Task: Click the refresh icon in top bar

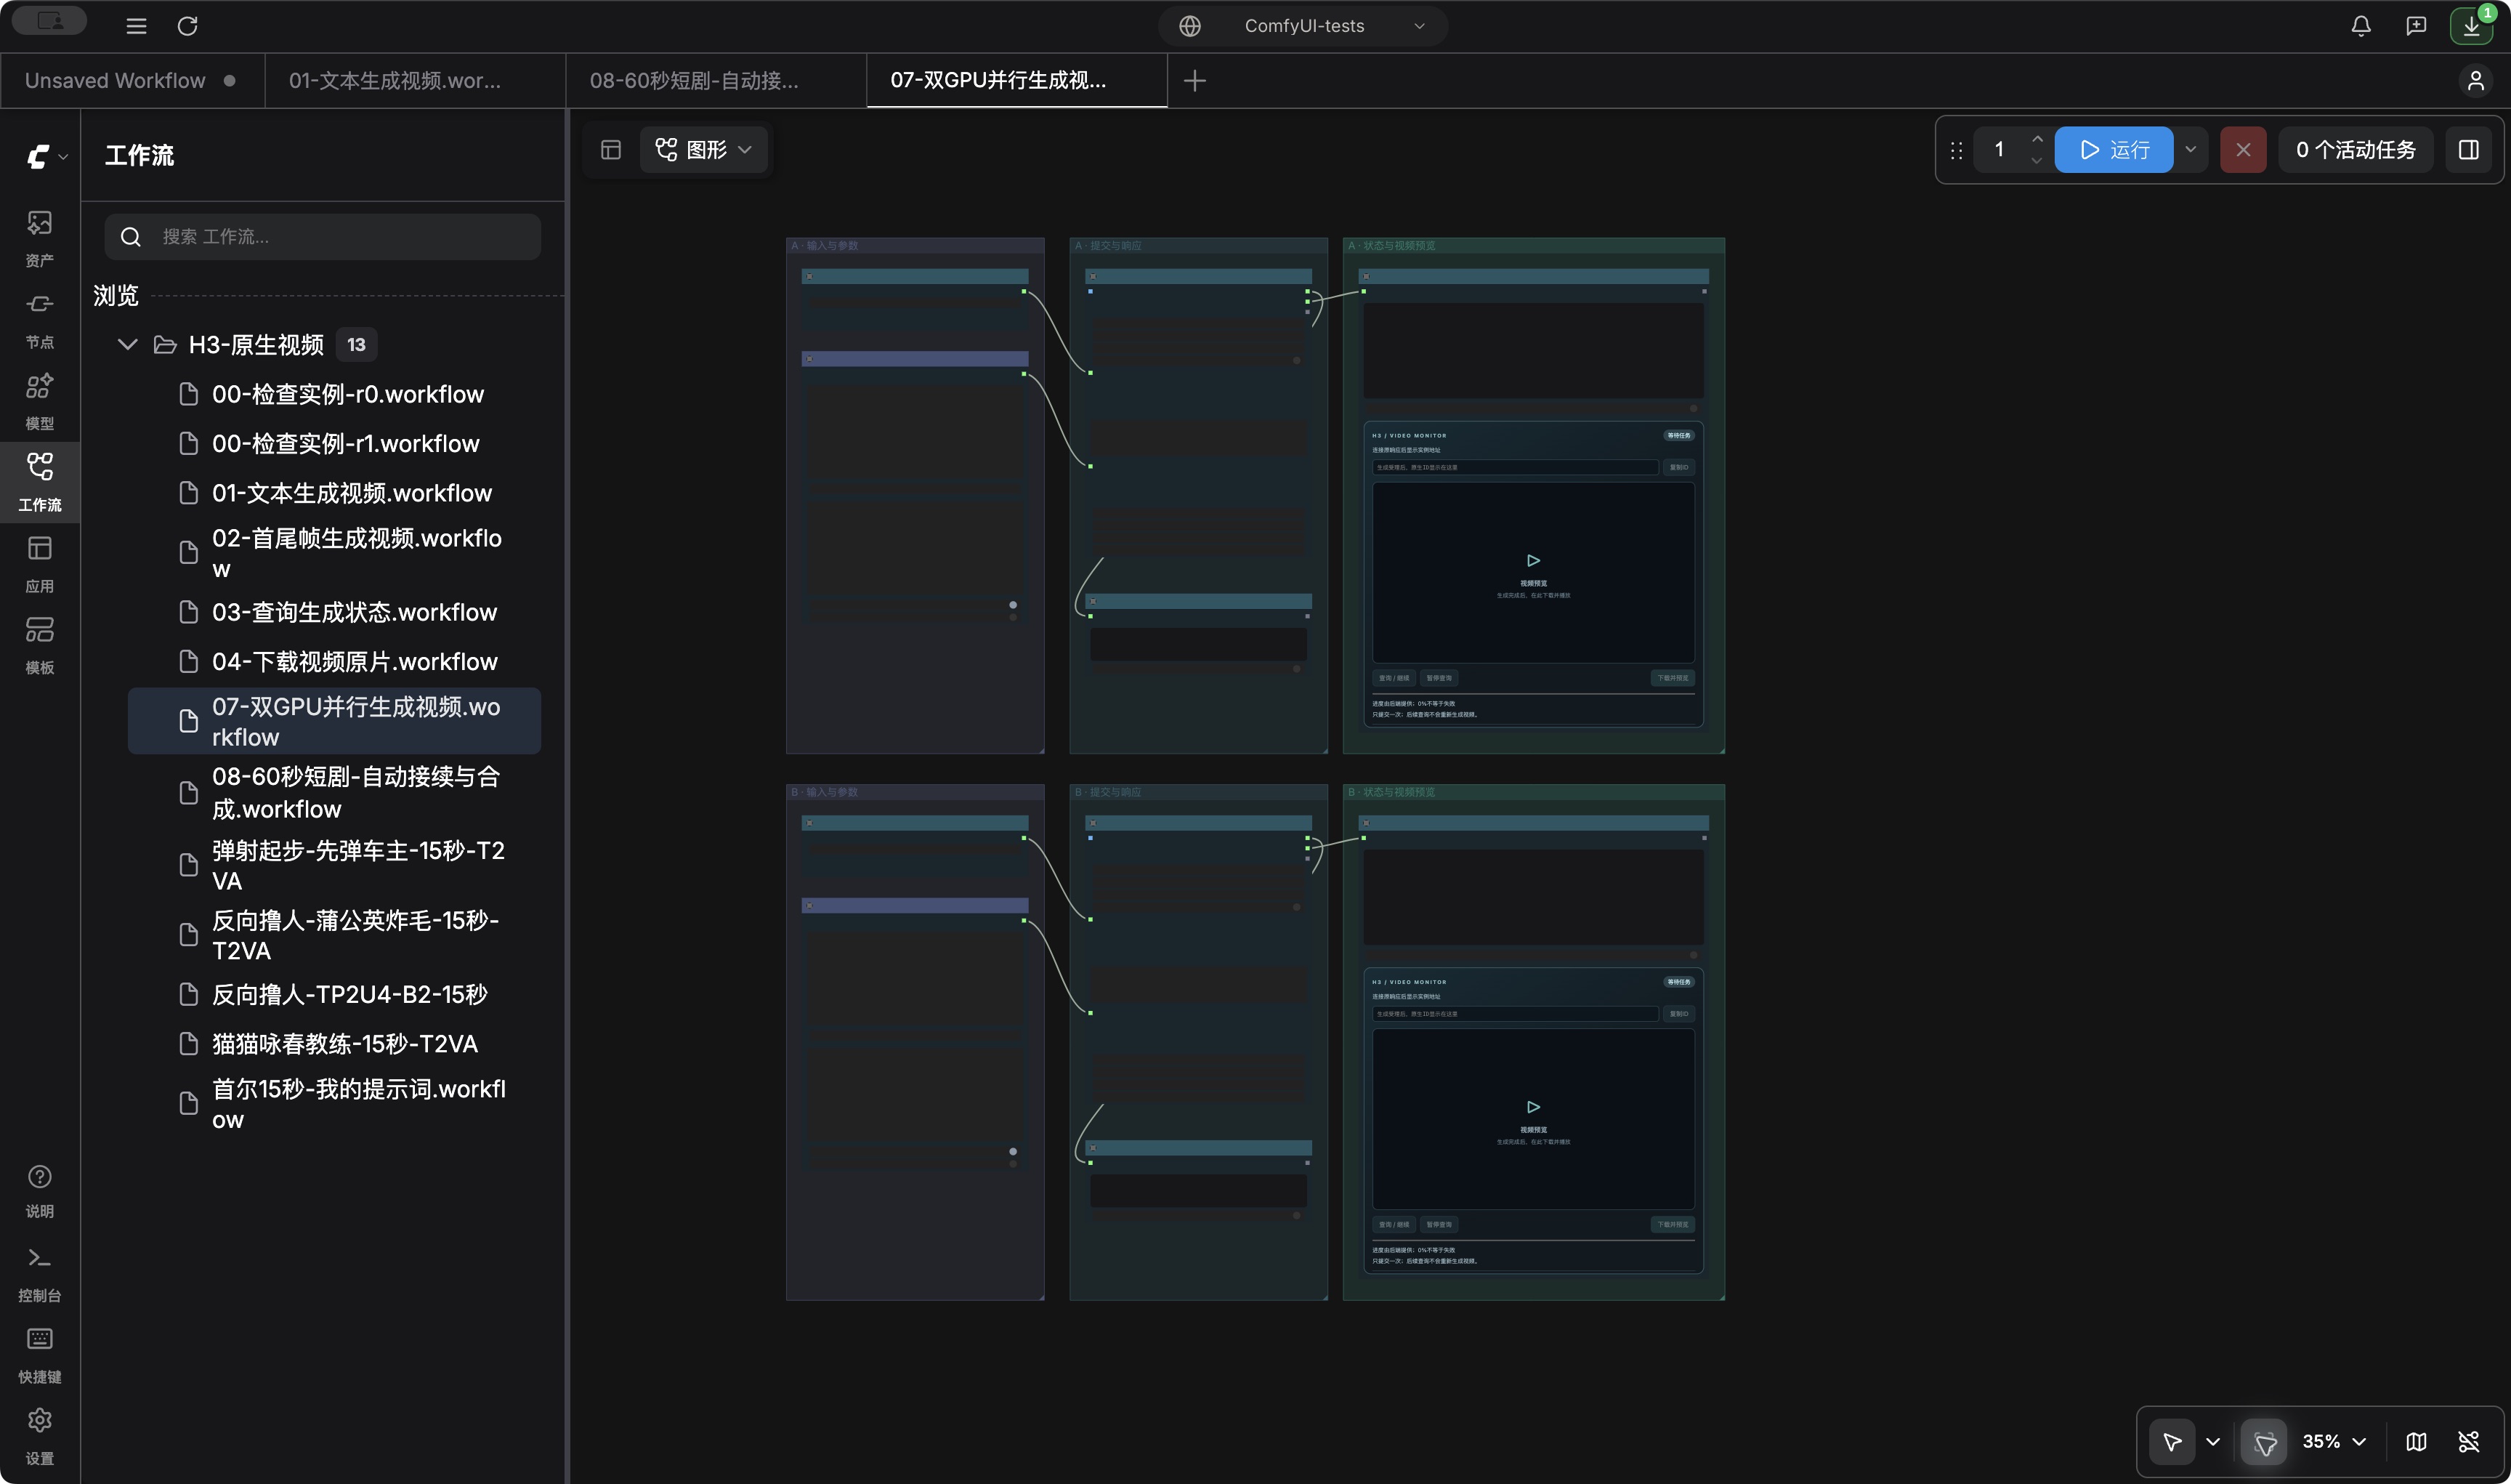Action: click(x=188, y=26)
